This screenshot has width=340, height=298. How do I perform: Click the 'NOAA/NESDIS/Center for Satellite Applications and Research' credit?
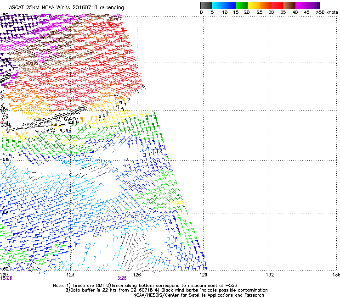point(198,295)
